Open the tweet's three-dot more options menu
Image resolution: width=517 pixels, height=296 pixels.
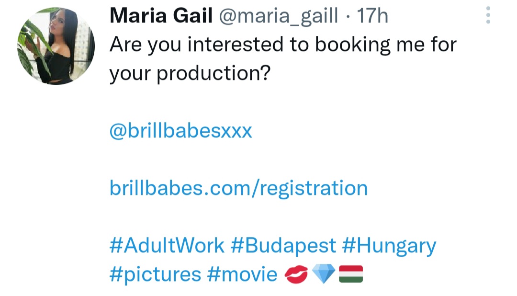click(x=488, y=15)
